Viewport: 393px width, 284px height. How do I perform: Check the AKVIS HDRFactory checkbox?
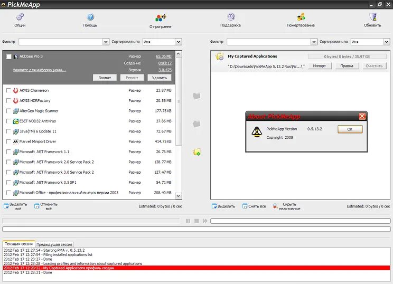(x=8, y=101)
